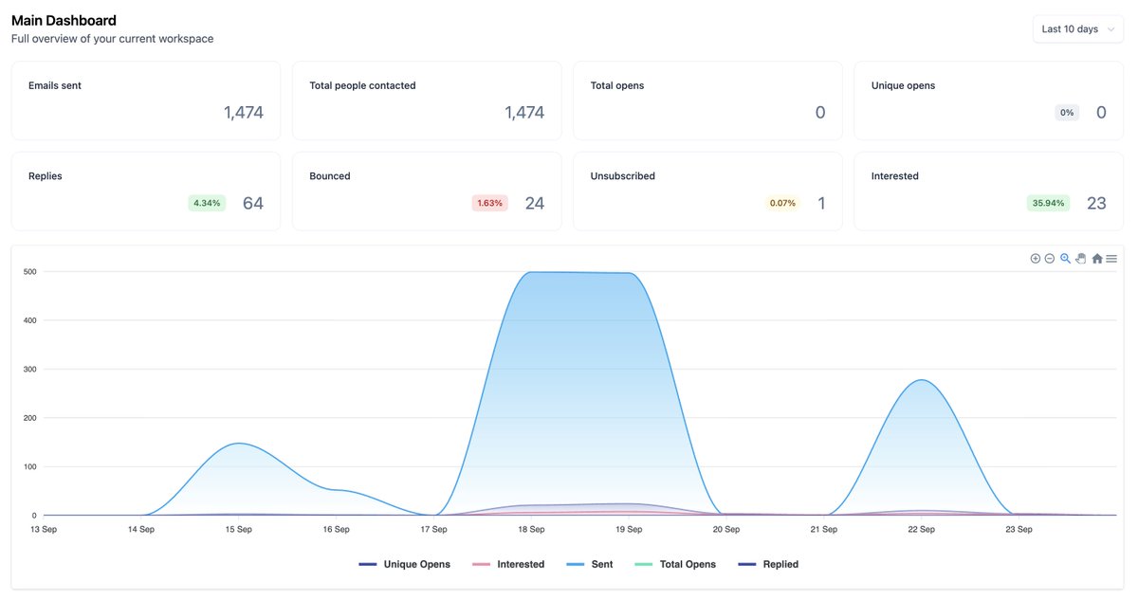Zoom out of the chart with minus icon
Image resolution: width=1138 pixels, height=600 pixels.
pos(1050,259)
